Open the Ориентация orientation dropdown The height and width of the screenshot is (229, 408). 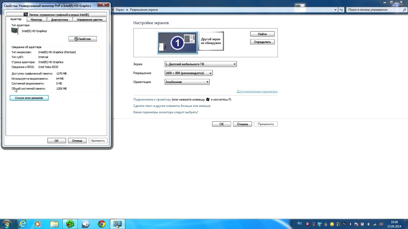(187, 82)
